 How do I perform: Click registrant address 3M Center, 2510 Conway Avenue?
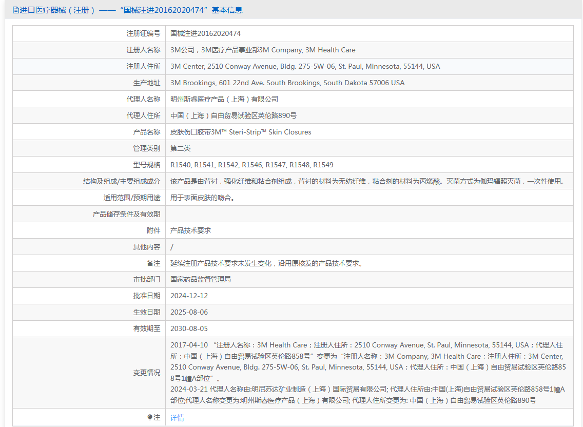click(x=305, y=66)
